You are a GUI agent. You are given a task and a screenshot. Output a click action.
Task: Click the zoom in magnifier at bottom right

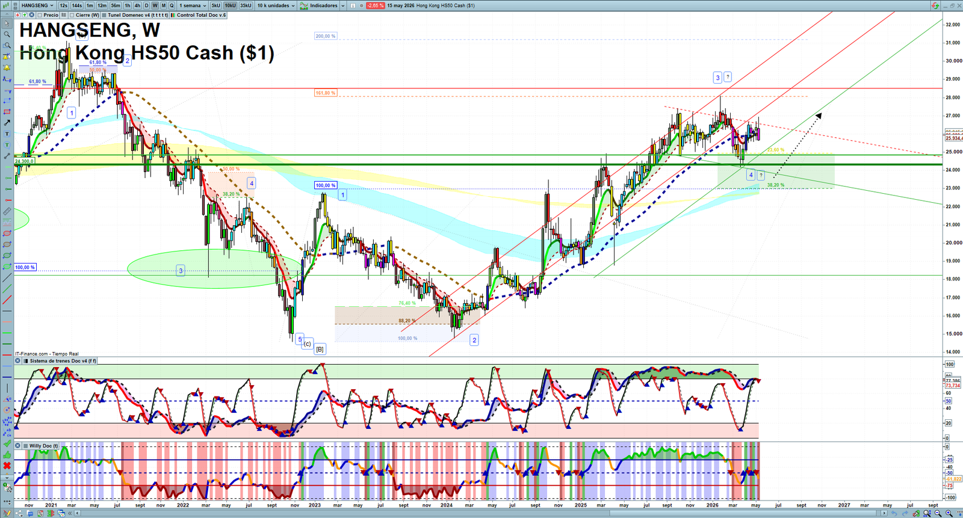(x=949, y=513)
